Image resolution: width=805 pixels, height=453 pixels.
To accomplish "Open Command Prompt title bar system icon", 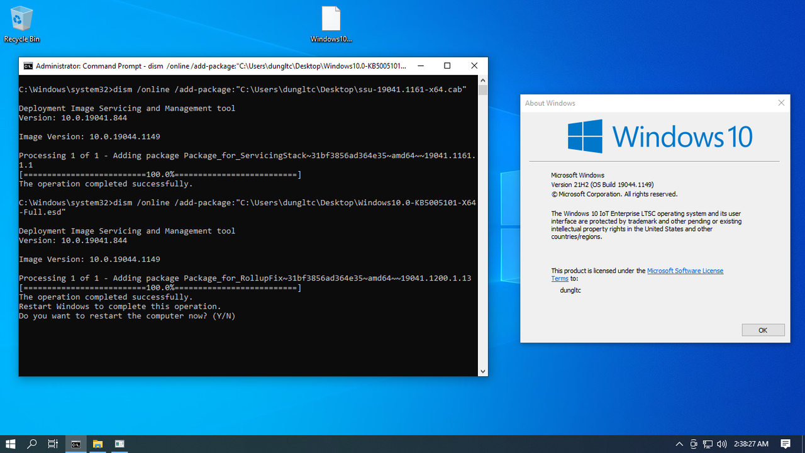I will tap(28, 65).
